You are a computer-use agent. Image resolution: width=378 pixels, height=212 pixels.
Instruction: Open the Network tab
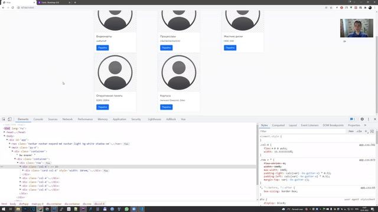pyautogui.click(x=67, y=119)
